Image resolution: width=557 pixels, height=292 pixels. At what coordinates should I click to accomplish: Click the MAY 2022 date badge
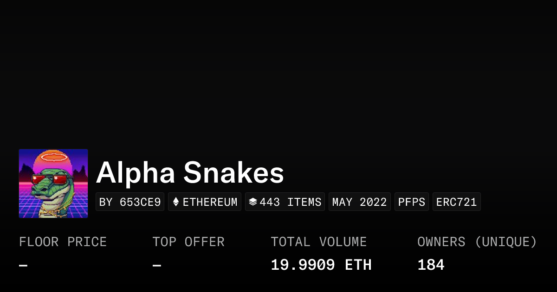pyautogui.click(x=360, y=202)
